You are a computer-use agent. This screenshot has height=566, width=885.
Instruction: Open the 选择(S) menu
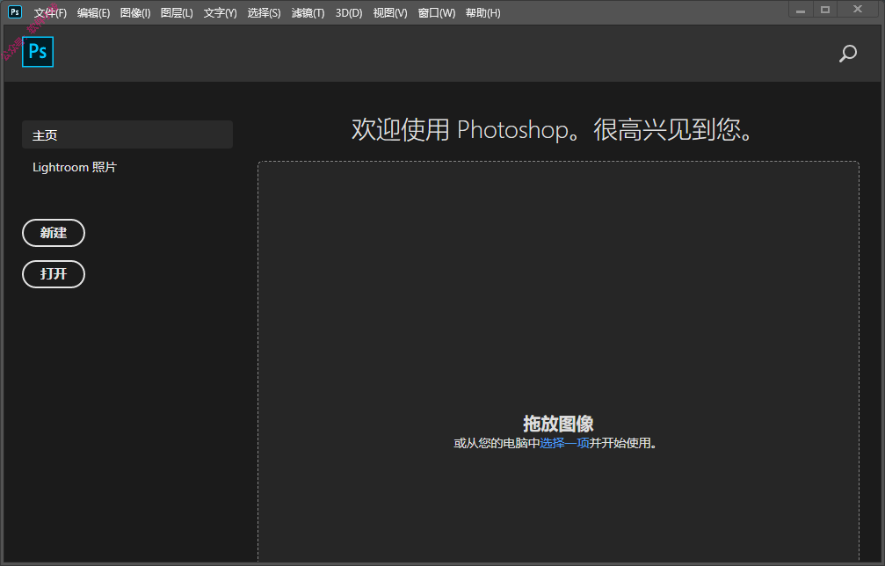[x=265, y=13]
